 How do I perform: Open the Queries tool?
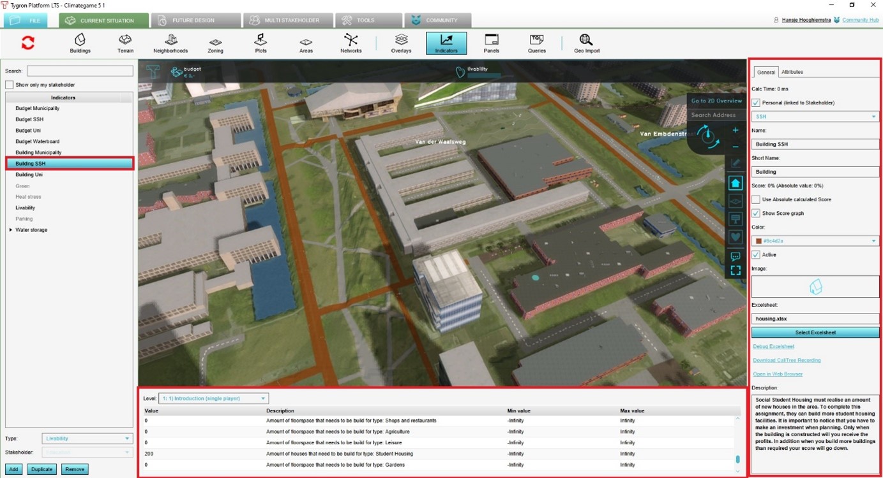pyautogui.click(x=536, y=43)
